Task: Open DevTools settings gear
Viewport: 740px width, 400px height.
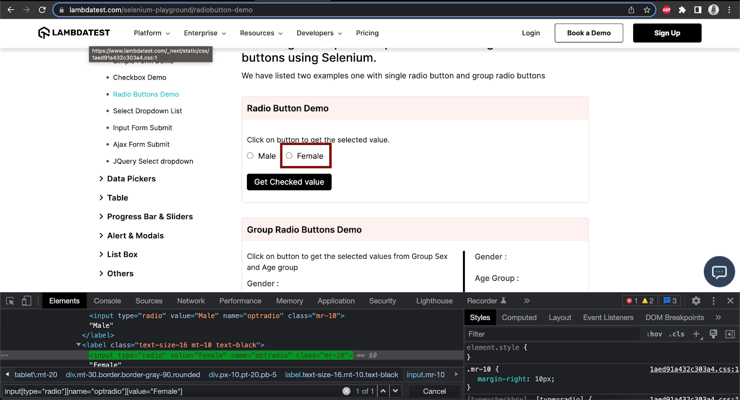Action: coord(696,301)
